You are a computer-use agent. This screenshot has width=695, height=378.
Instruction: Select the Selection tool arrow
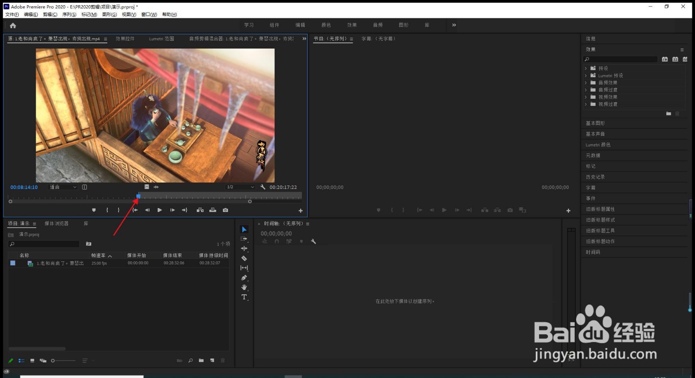[244, 229]
